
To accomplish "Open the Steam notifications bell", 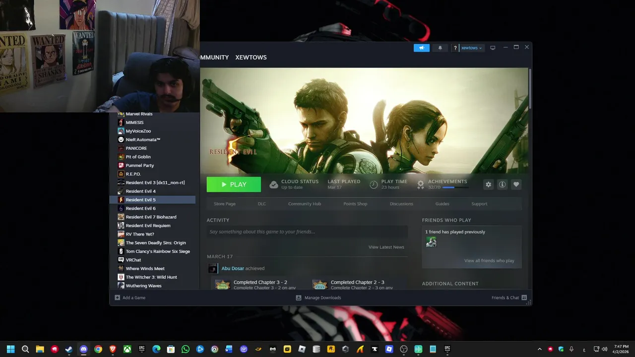I will [440, 48].
